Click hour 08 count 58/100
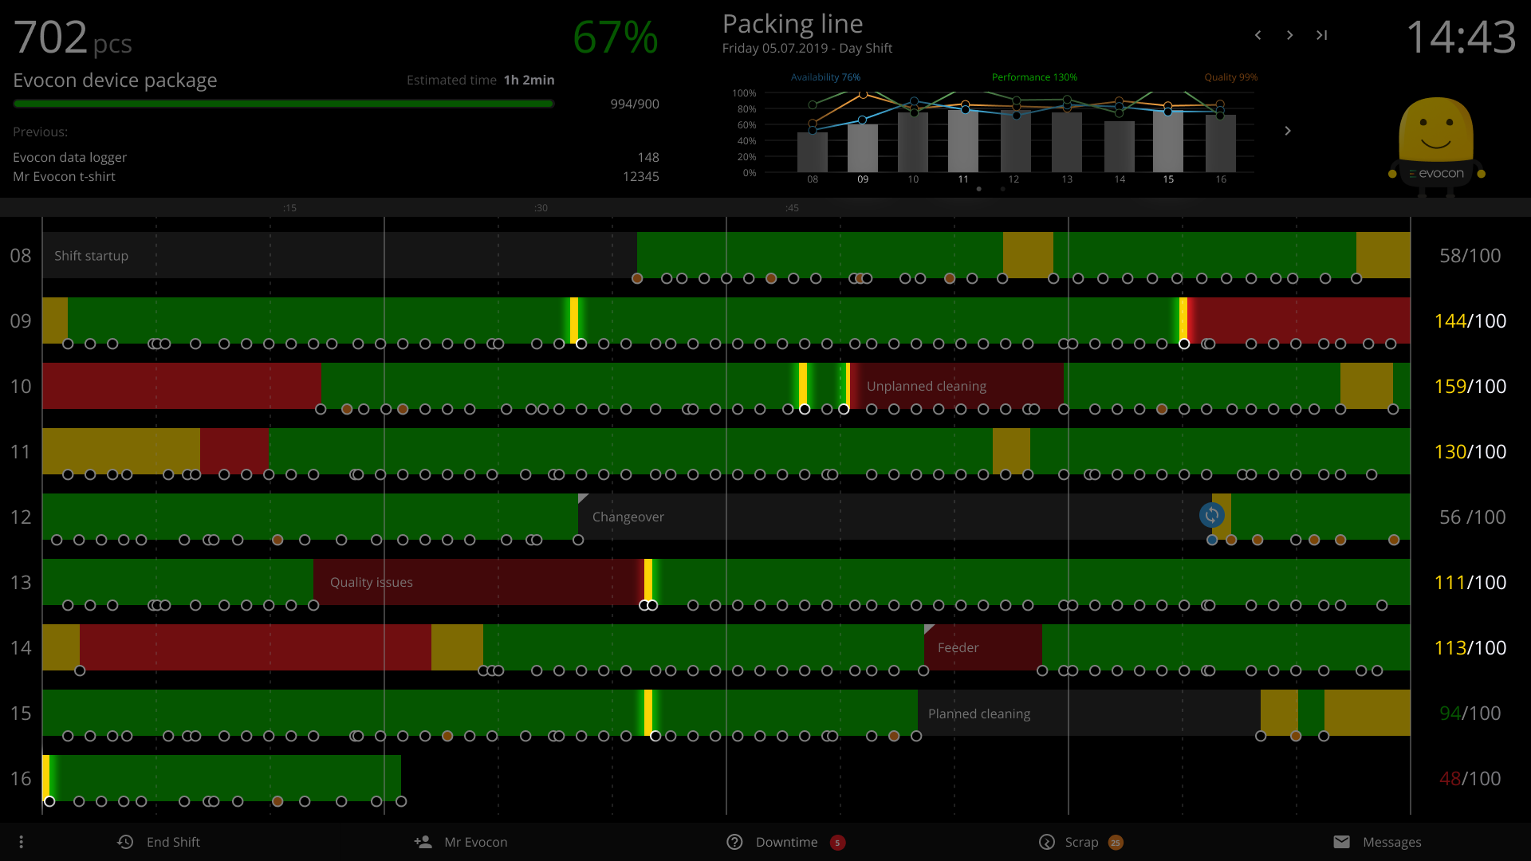The height and width of the screenshot is (861, 1531). pyautogui.click(x=1470, y=255)
